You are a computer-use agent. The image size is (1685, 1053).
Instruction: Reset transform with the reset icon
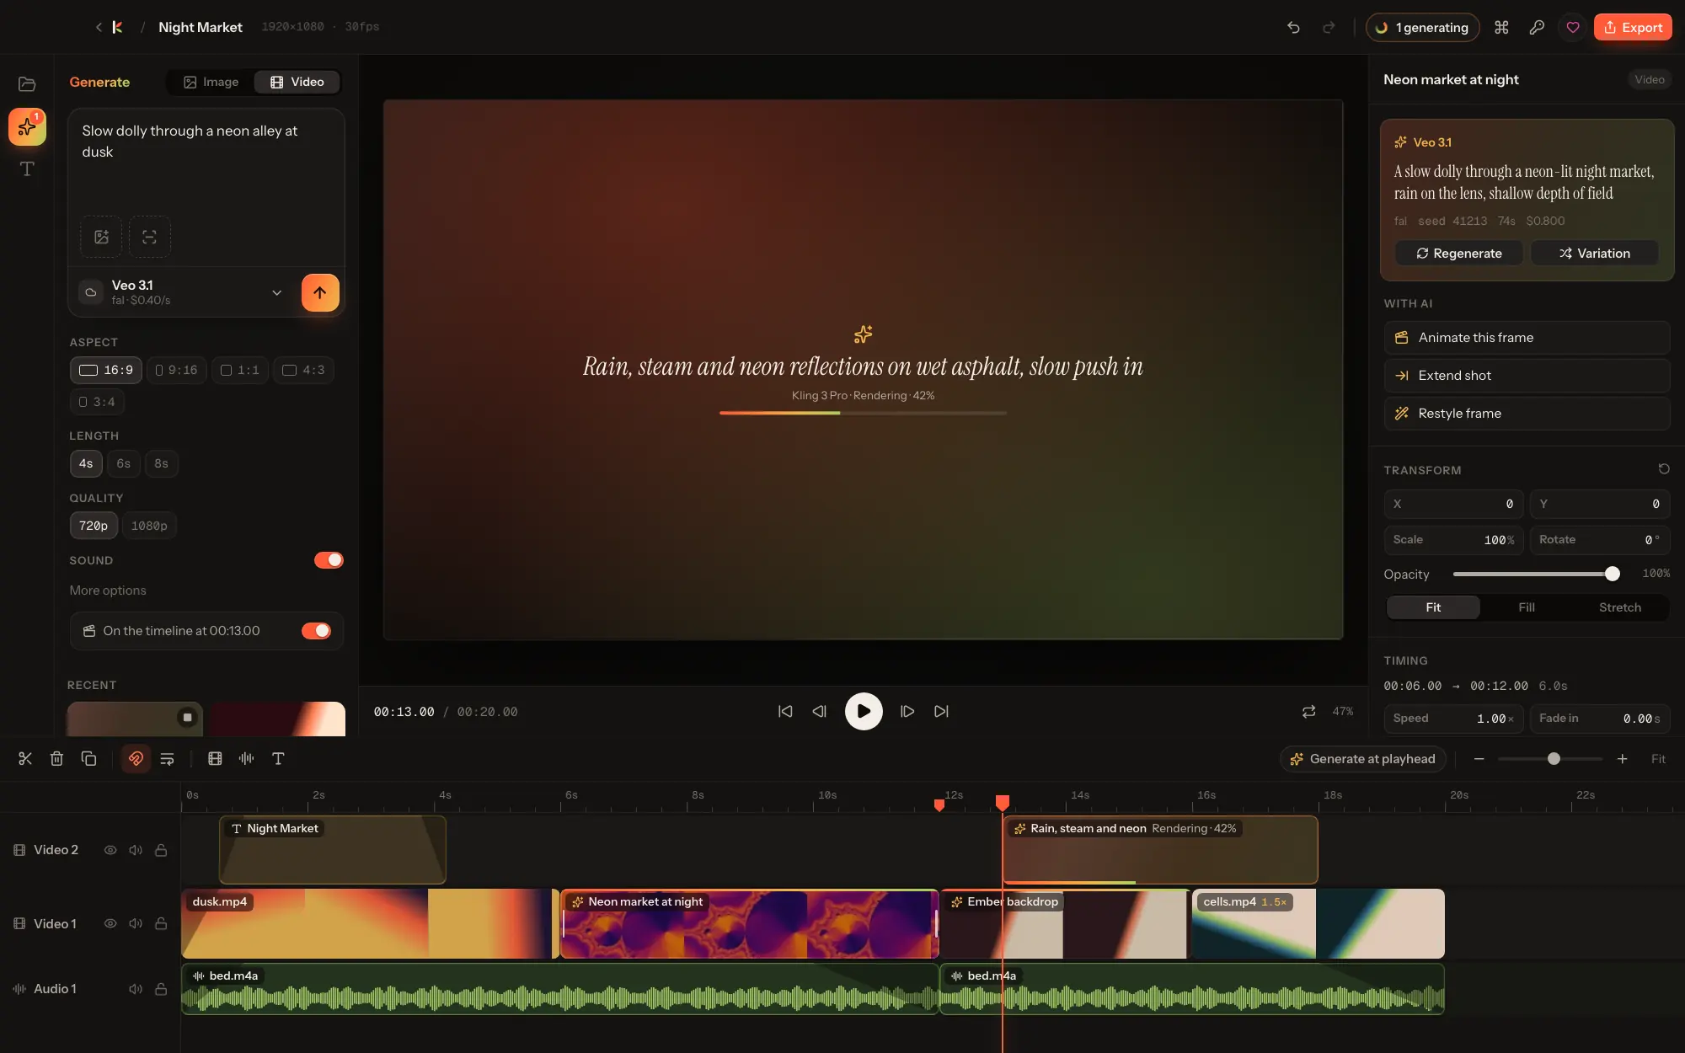point(1663,469)
